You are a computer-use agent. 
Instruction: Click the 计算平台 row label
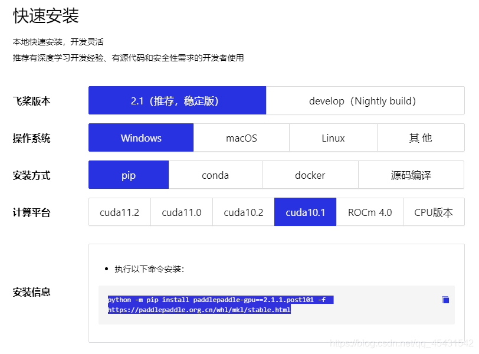31,212
